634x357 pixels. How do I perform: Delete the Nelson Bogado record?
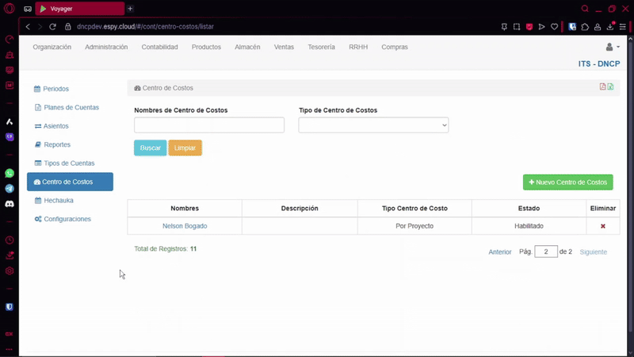tap(602, 226)
